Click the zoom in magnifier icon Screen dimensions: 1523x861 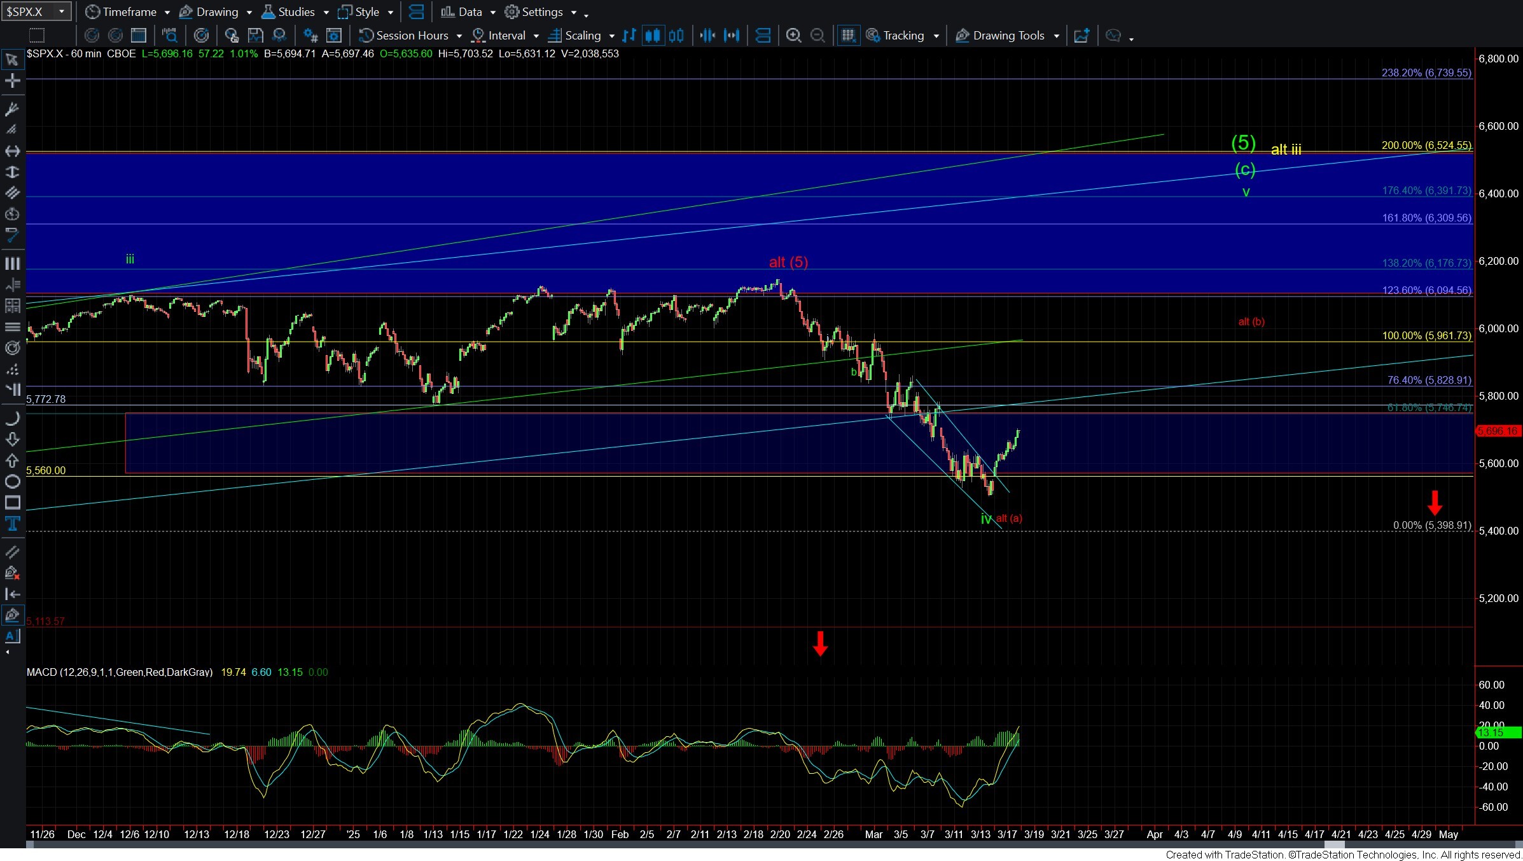pos(793,36)
